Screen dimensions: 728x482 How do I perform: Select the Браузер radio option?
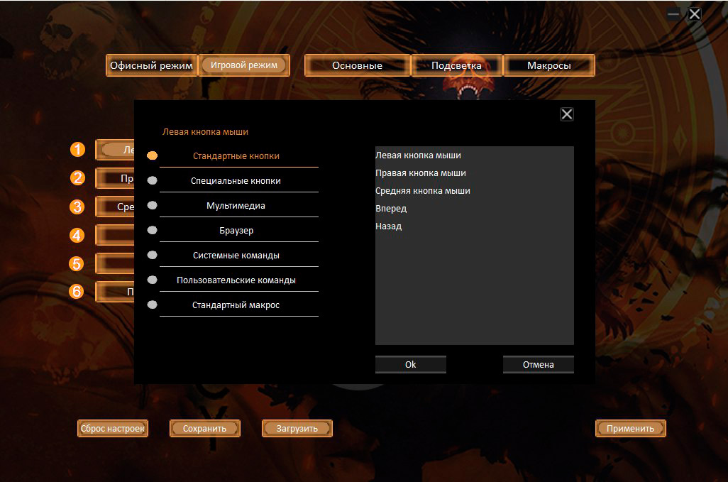153,231
